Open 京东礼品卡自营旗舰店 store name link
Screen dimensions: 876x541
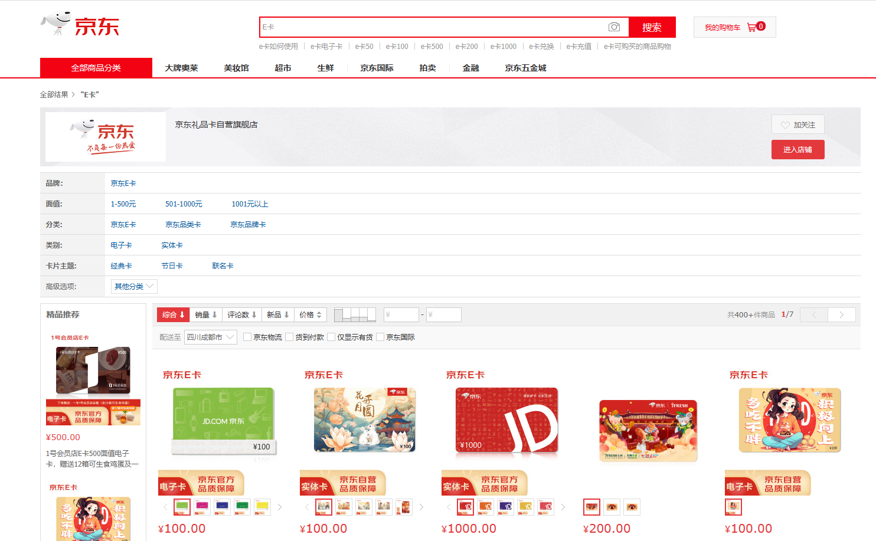click(216, 124)
